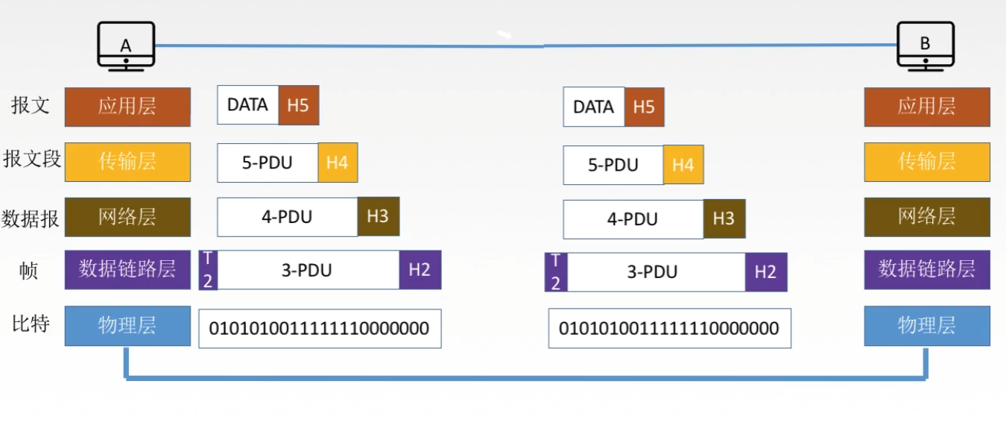Screen dimensions: 1006x422
Task: Click the right-side H4 header box
Action: click(683, 165)
